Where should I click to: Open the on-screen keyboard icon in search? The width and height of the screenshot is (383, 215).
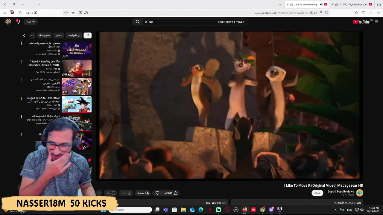[151, 22]
